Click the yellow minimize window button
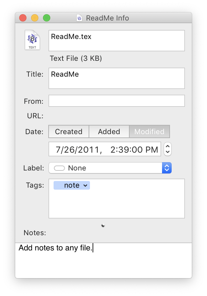This screenshot has height=296, width=207. [35, 18]
